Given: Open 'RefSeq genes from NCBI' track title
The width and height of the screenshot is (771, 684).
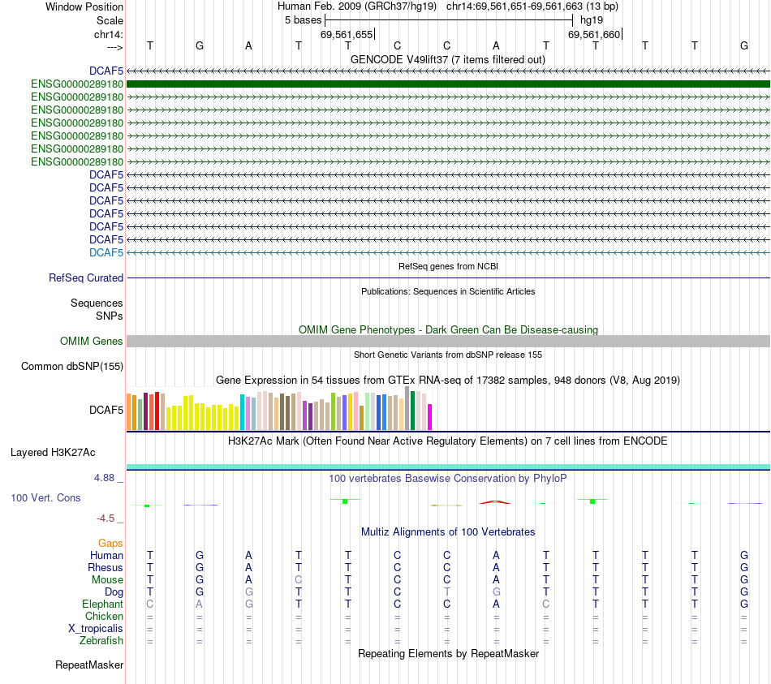Looking at the screenshot, I should [448, 266].
